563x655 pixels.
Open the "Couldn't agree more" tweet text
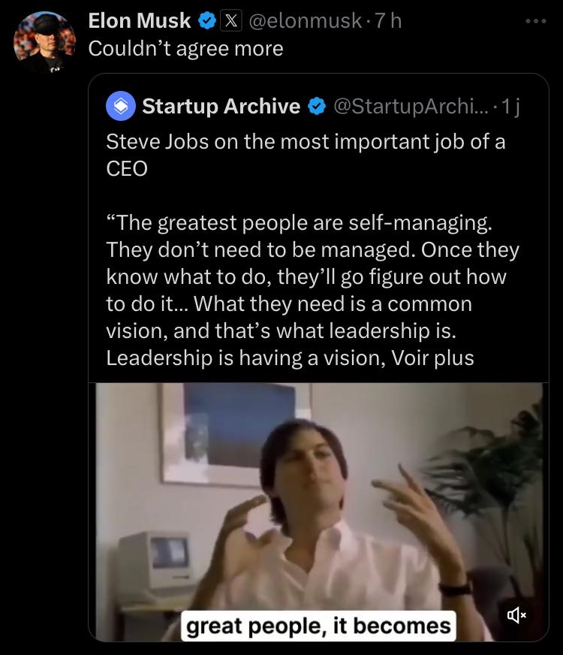tap(185, 48)
